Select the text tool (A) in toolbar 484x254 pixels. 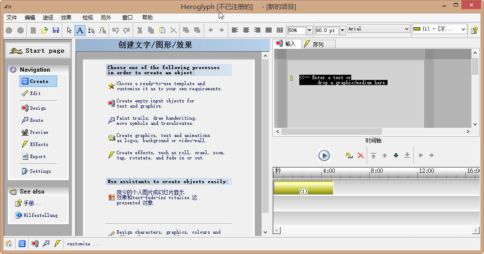click(80, 30)
